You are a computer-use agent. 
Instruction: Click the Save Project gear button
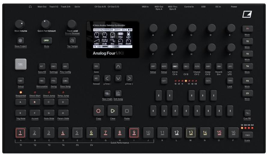click(20, 41)
